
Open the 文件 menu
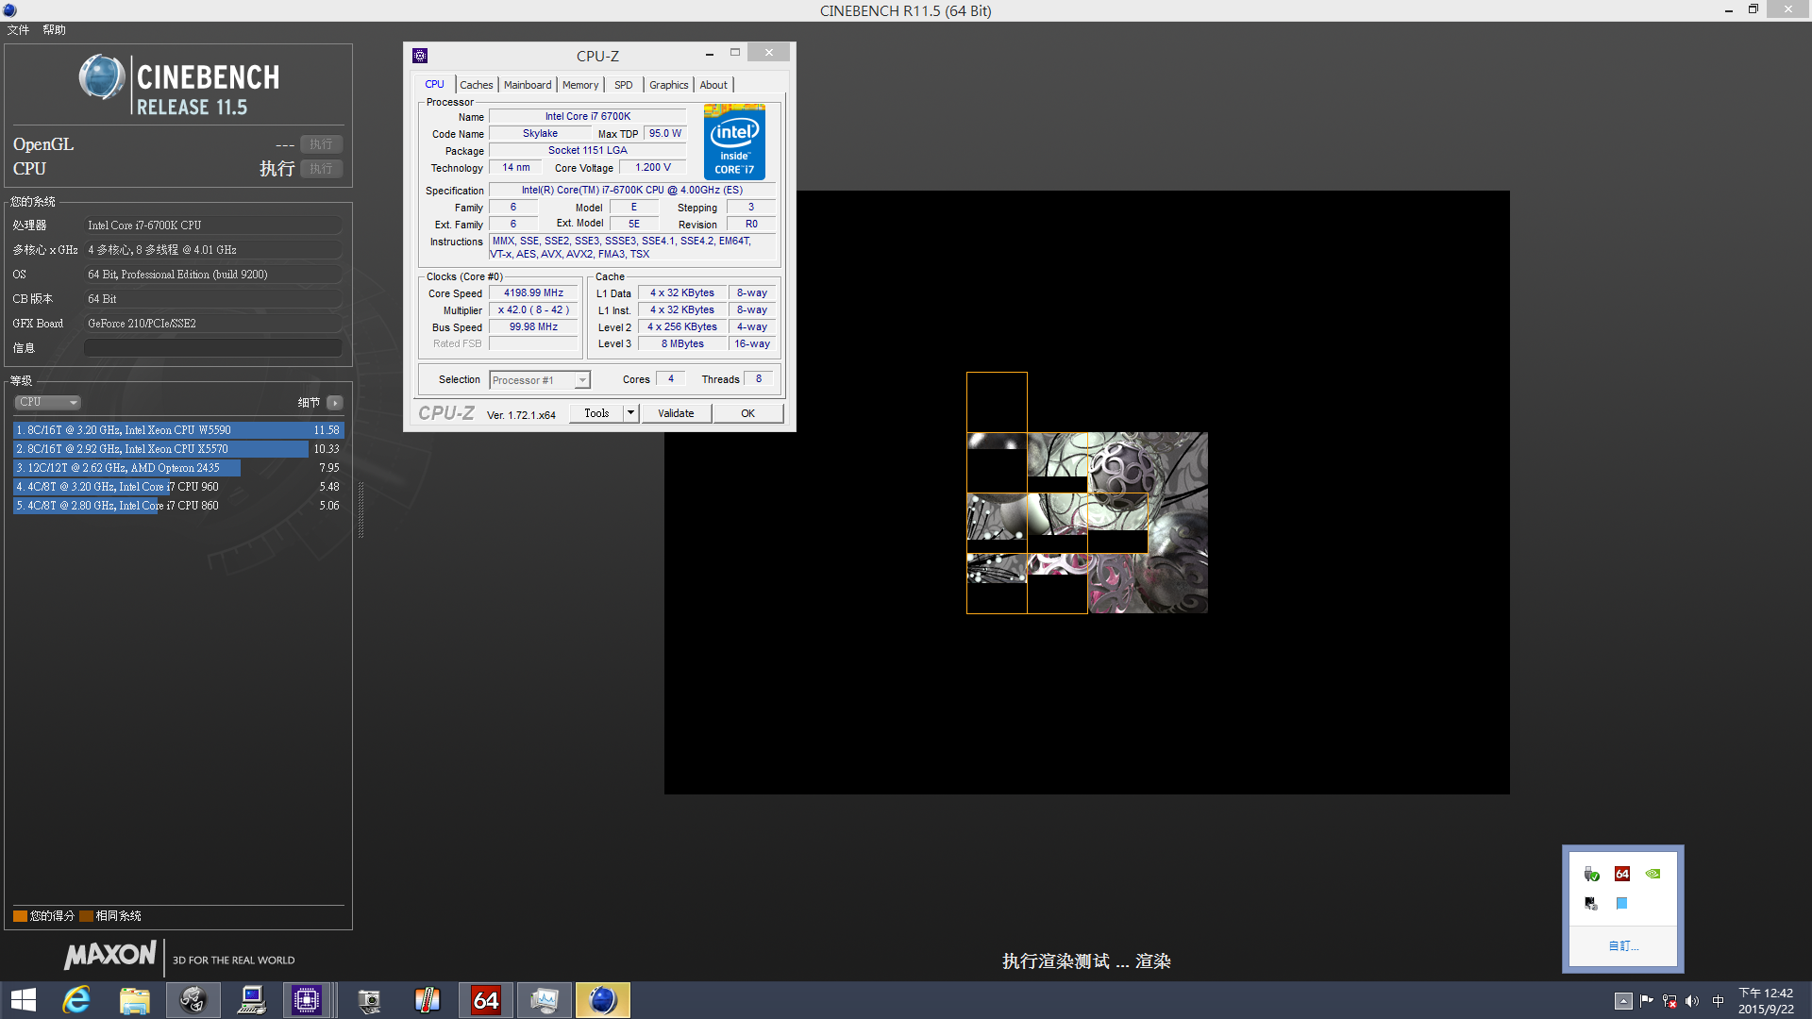coord(18,30)
